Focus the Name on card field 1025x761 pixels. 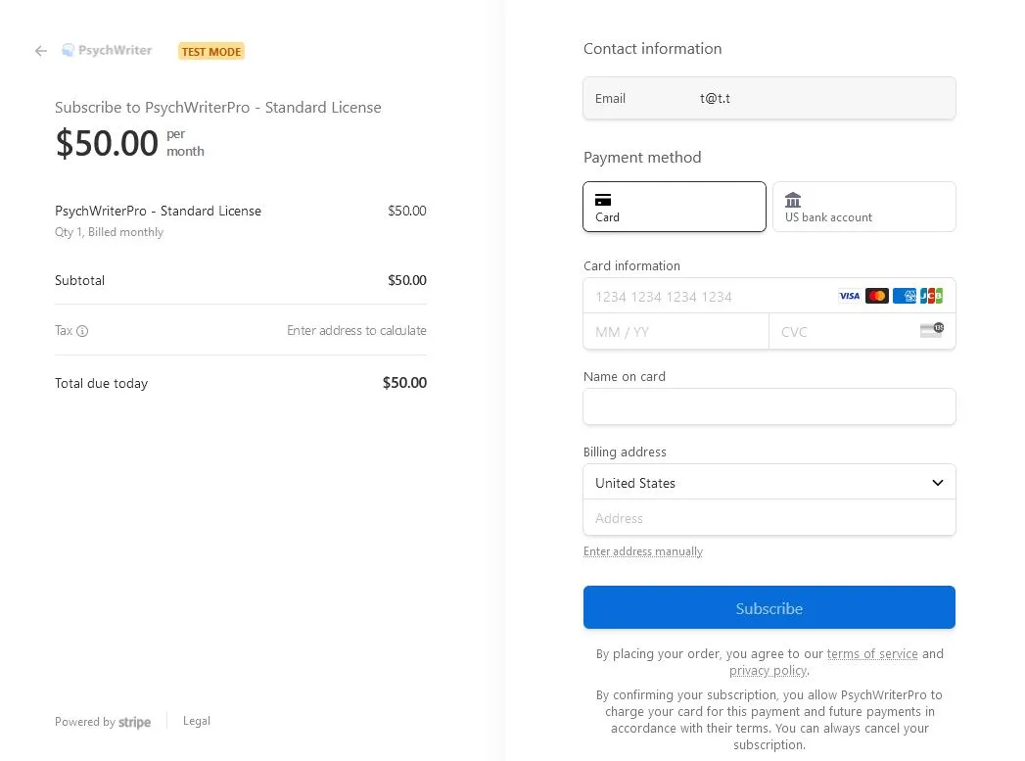pyautogui.click(x=769, y=406)
